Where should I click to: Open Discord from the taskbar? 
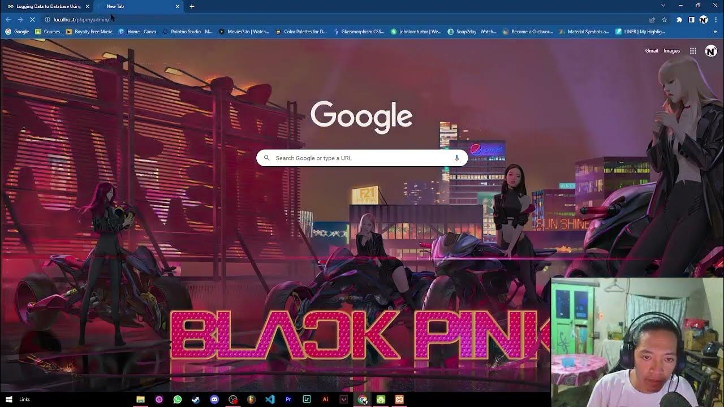(214, 399)
